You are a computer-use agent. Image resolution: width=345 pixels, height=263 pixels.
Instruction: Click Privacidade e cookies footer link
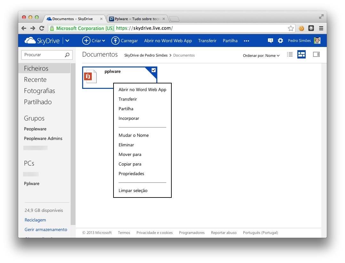tap(154, 233)
